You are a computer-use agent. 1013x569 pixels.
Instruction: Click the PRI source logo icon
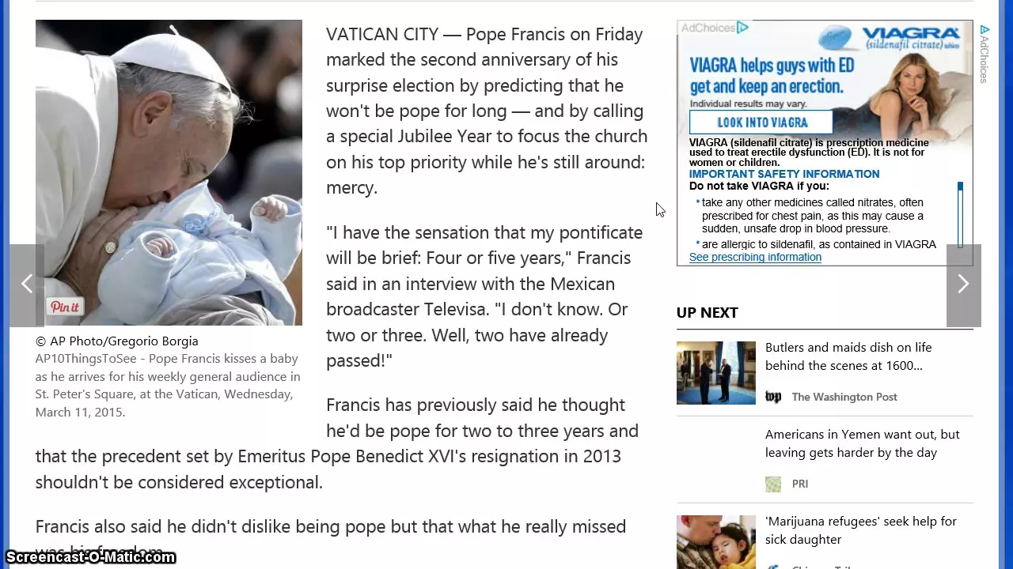773,484
